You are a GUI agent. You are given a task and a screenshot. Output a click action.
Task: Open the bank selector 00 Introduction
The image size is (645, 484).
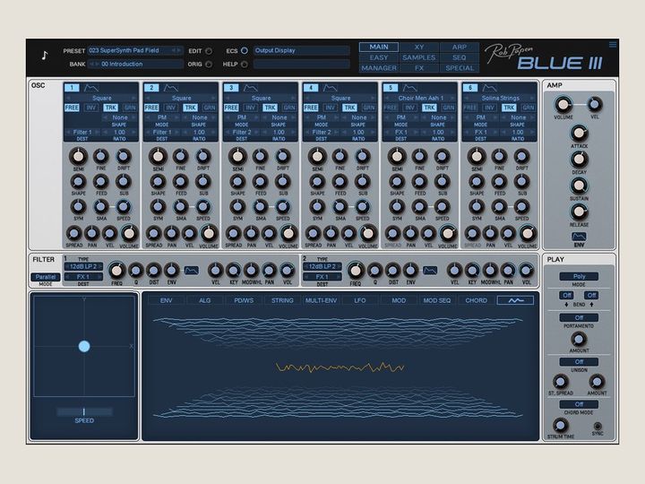[x=136, y=65]
